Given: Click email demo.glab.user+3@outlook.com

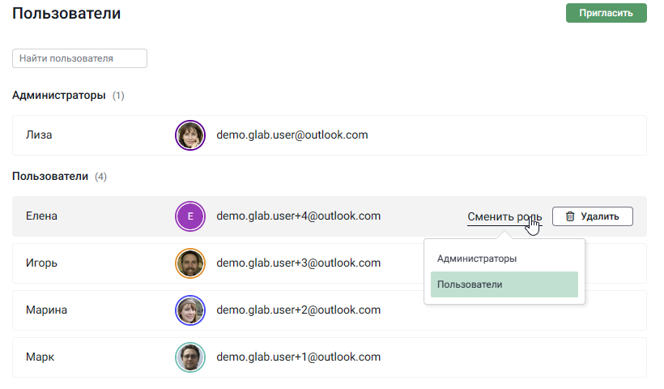Looking at the screenshot, I should tap(299, 263).
